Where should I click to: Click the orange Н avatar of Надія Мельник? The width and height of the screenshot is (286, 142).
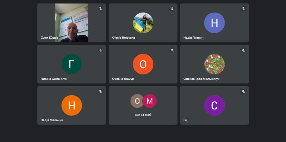(72, 105)
